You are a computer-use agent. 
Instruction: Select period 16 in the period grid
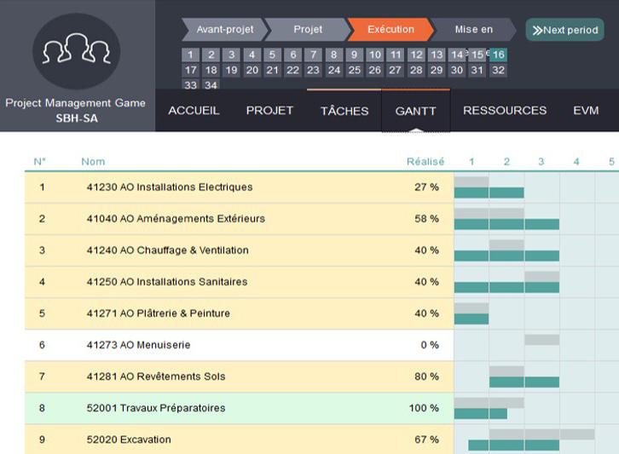click(x=499, y=55)
